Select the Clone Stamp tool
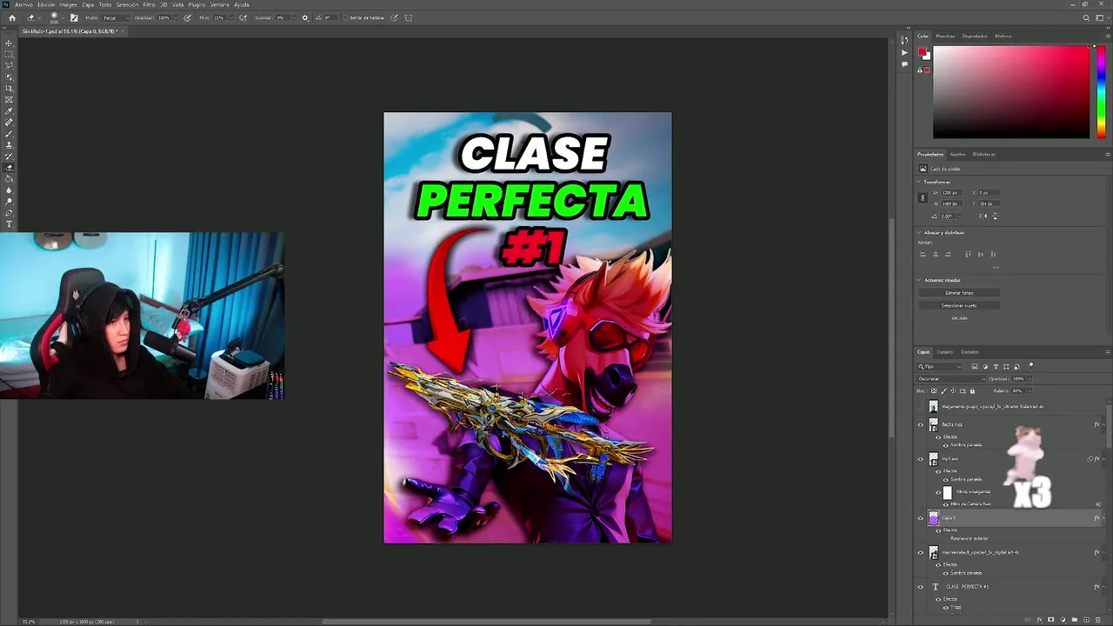The image size is (1113, 626). pos(10,144)
